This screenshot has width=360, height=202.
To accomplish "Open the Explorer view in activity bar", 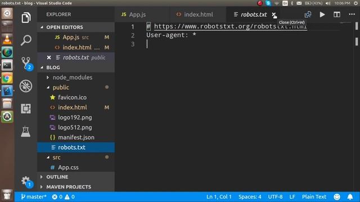I will click(26, 17).
